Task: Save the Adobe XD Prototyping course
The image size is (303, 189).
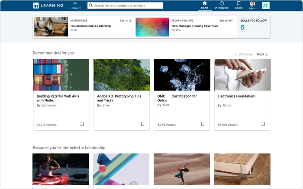Action: pyautogui.click(x=142, y=124)
